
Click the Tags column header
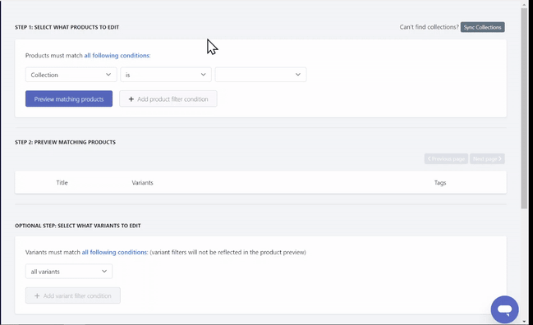coord(440,182)
